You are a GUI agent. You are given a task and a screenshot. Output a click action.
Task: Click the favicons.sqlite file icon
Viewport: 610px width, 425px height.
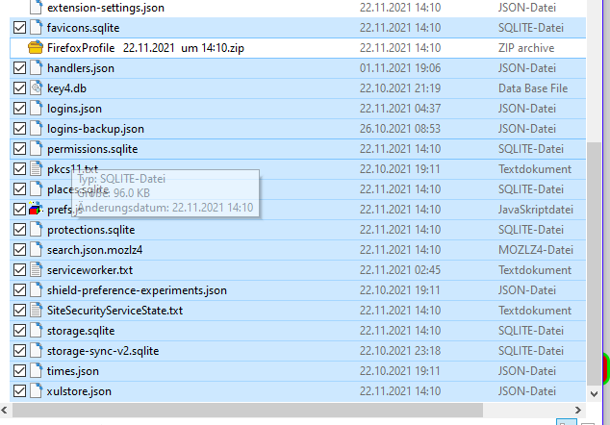tap(36, 28)
